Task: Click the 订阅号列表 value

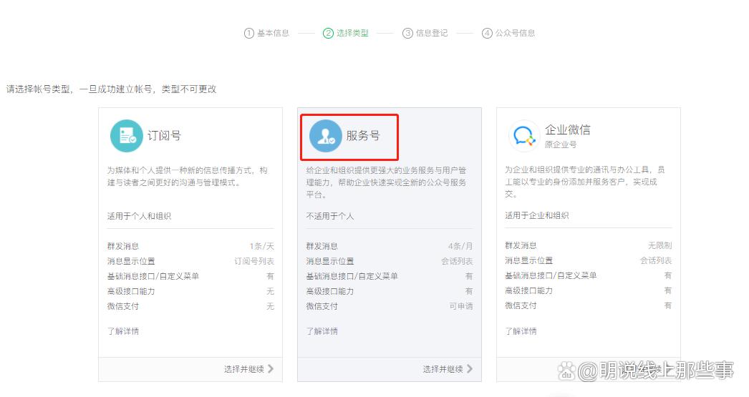Action: (254, 261)
